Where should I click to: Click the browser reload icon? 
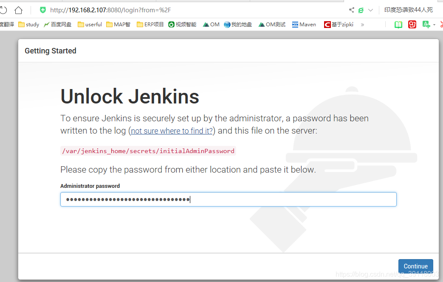[3, 11]
